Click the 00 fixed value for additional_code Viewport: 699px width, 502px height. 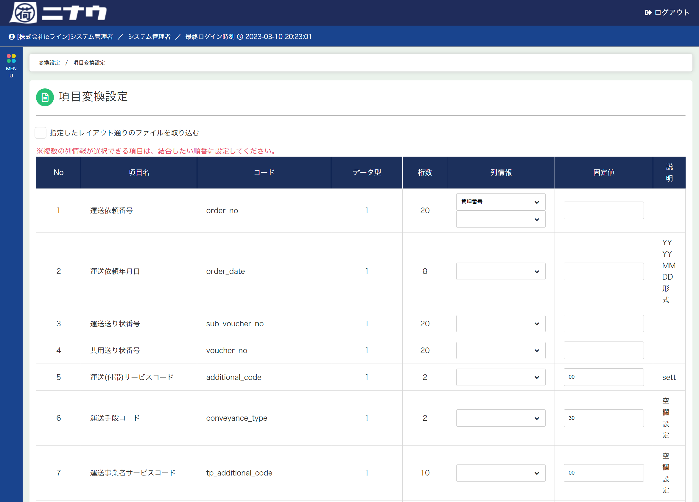[603, 377]
